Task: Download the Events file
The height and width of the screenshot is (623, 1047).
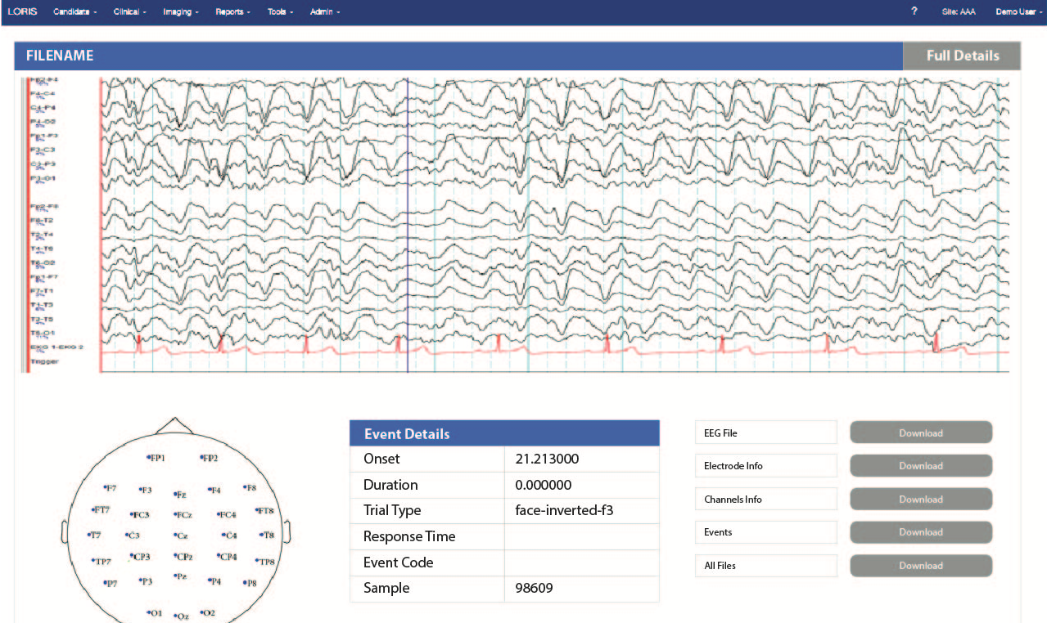Action: (x=920, y=532)
